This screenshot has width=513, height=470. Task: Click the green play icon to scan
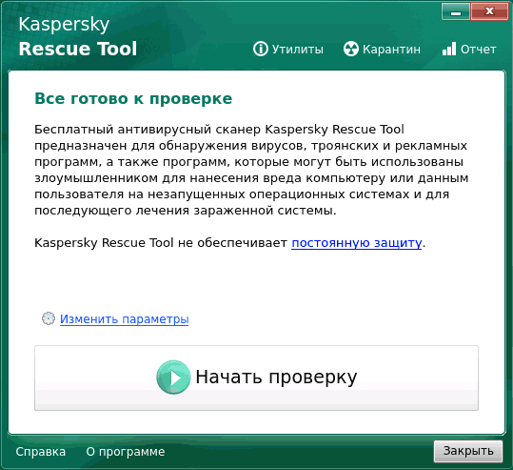tap(173, 378)
